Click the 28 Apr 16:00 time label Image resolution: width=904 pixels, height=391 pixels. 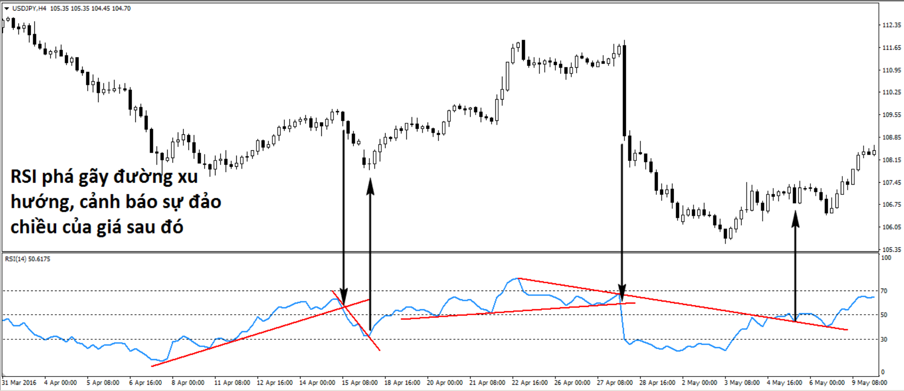[657, 383]
